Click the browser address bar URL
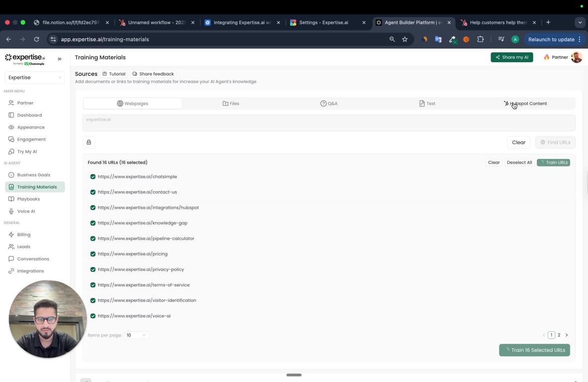Viewport: 588px width, 382px height. tap(105, 39)
